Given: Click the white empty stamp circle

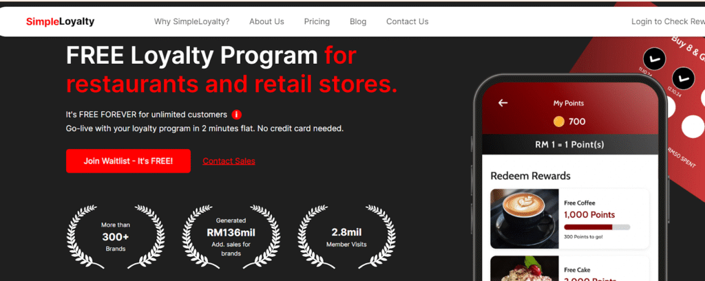Looking at the screenshot, I should coord(691,126).
